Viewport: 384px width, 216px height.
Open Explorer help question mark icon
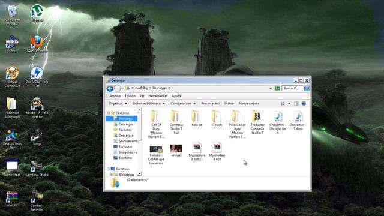304,104
